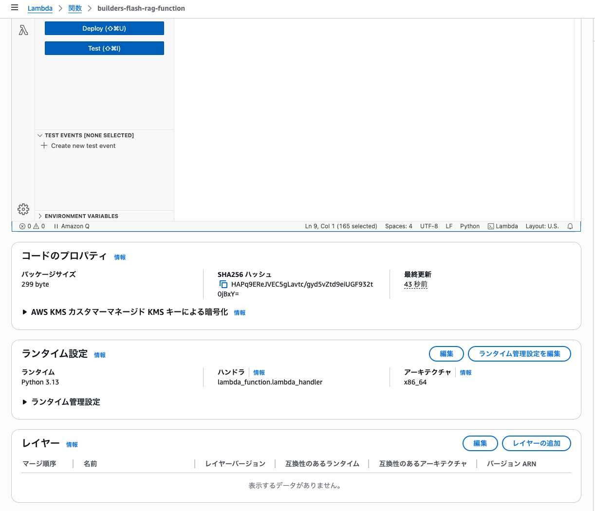Click the notification bell in the status bar
This screenshot has height=511, width=595.
click(x=570, y=226)
